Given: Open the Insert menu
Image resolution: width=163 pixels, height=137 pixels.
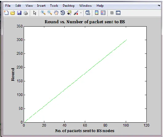Looking at the screenshot, I should click(41, 6).
